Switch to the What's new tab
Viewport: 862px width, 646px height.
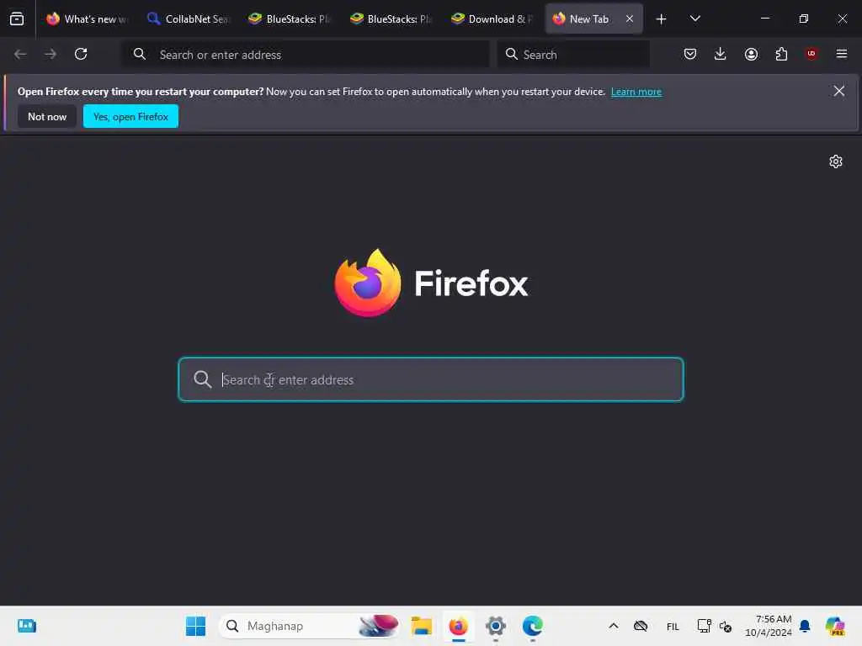[88, 19]
